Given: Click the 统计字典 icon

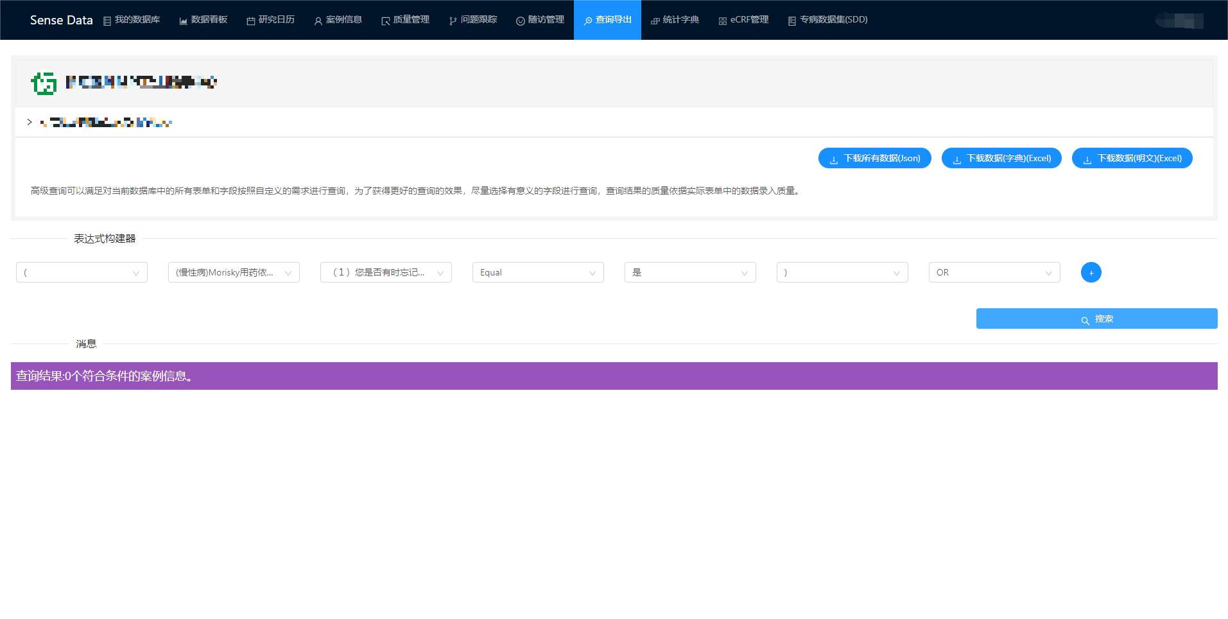Looking at the screenshot, I should point(655,21).
